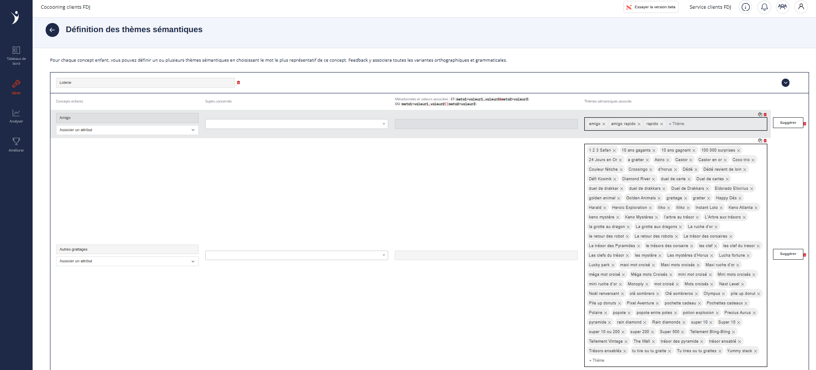Viewport: 816px width, 370px height.
Task: Open the Améliorer section in sidebar
Action: pyautogui.click(x=16, y=145)
